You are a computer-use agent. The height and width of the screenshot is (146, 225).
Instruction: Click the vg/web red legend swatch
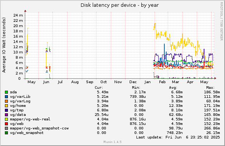(6, 124)
